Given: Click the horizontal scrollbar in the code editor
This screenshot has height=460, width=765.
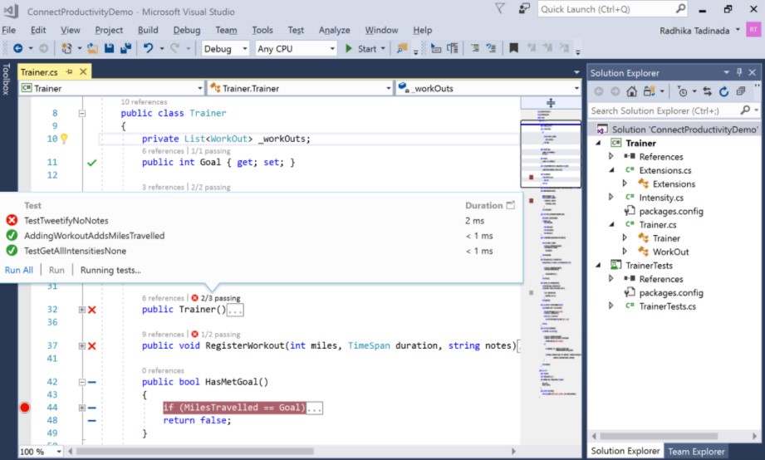Looking at the screenshot, I should [195, 451].
